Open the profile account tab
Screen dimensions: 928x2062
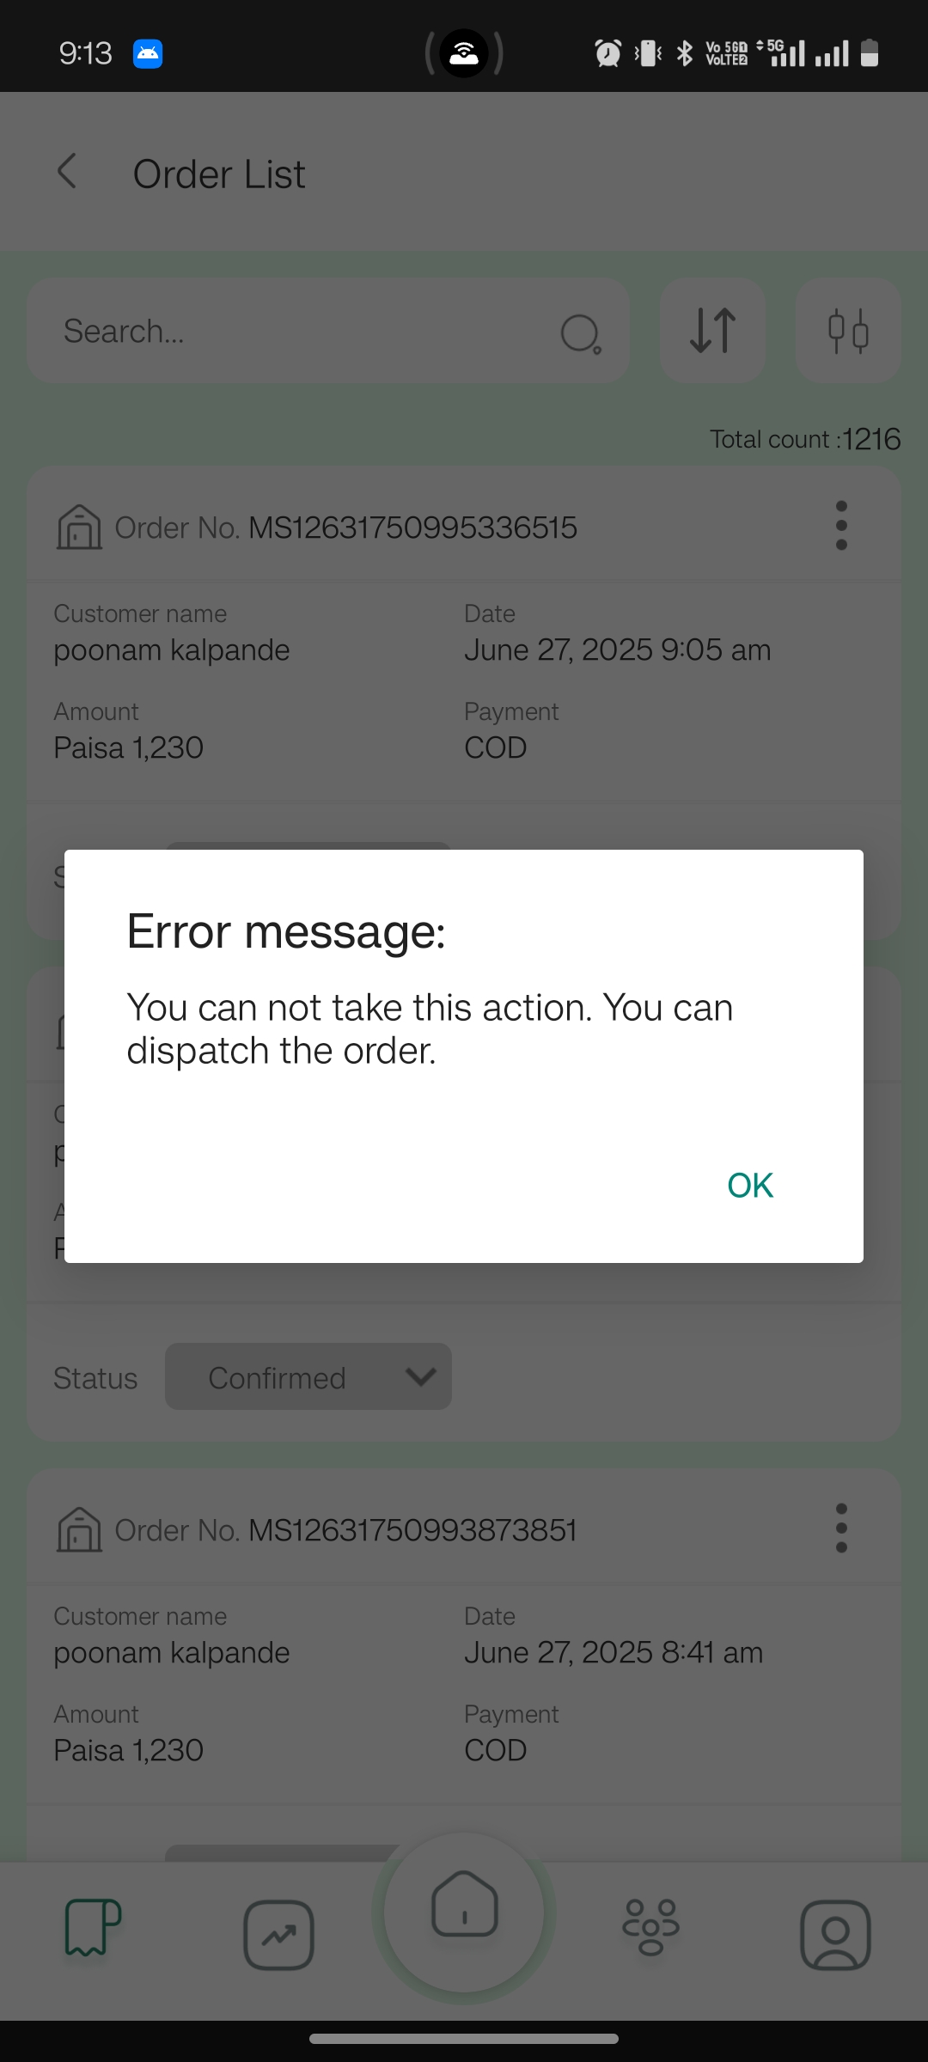(x=835, y=1935)
